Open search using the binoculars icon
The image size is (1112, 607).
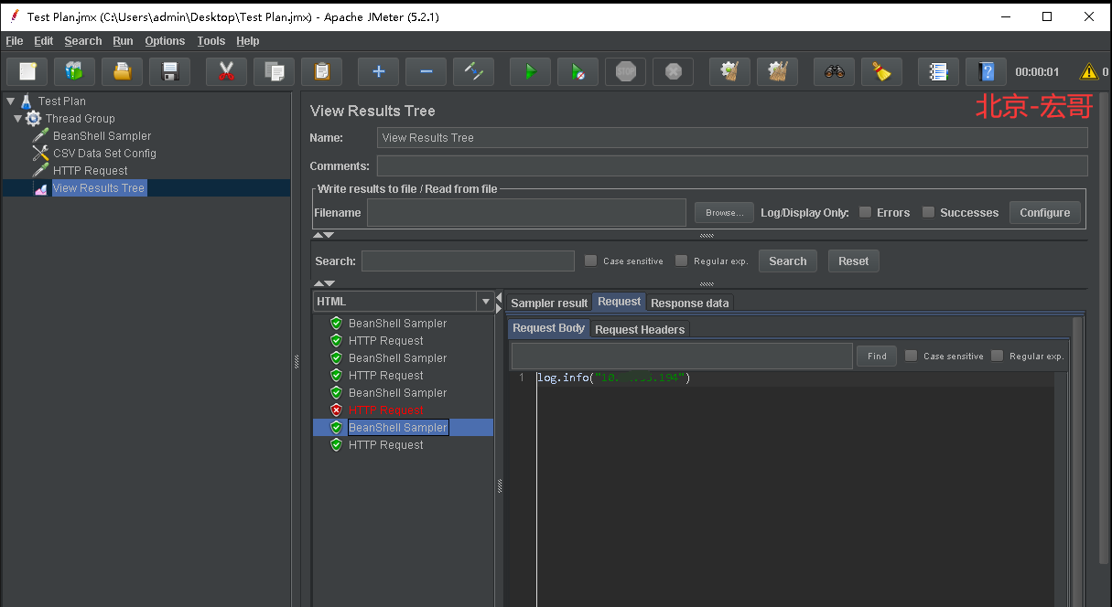[835, 71]
